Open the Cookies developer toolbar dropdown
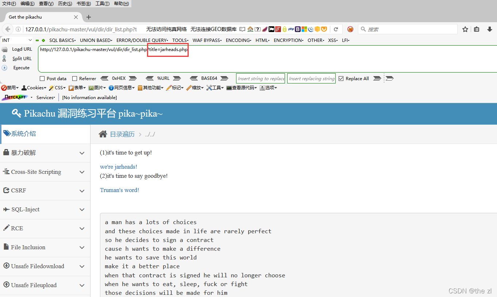 click(34, 88)
